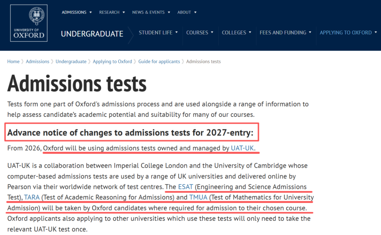Screen dimensions: 381x235
Task: Expand the Colleges navigation menu
Action: (x=236, y=32)
